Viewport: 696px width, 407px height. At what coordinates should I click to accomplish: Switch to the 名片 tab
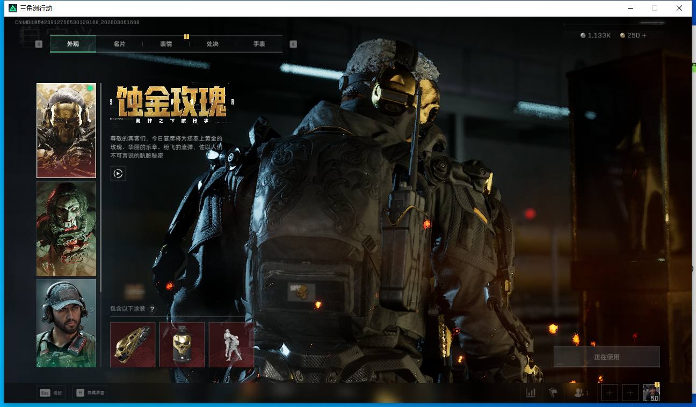click(119, 44)
